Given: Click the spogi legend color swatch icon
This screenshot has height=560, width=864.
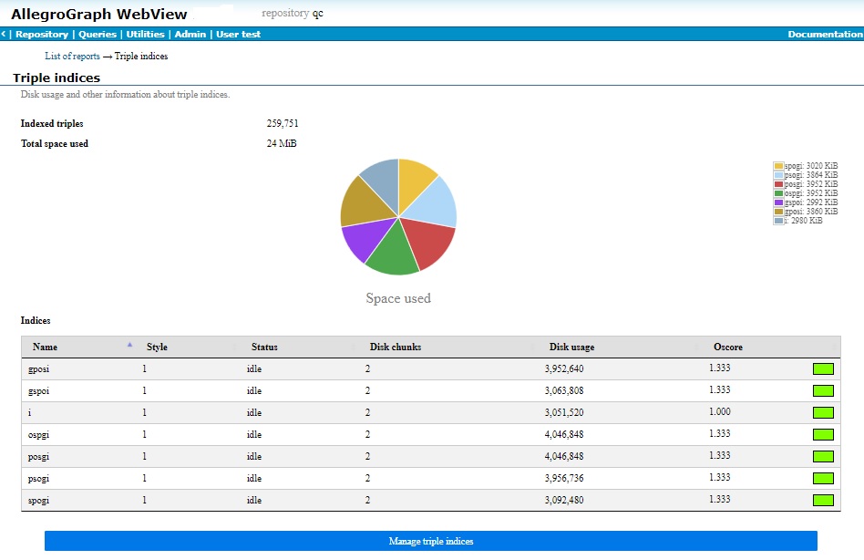Looking at the screenshot, I should click(x=778, y=166).
